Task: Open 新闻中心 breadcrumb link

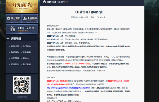Action: coord(63,2)
